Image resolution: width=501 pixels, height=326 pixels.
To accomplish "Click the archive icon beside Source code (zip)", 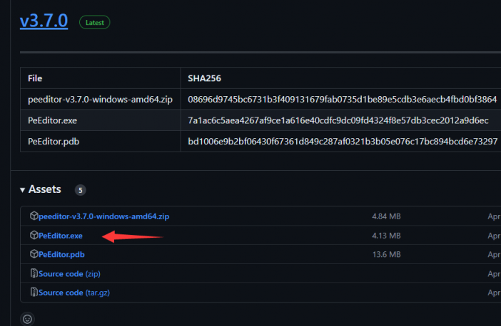I will [x=34, y=273].
